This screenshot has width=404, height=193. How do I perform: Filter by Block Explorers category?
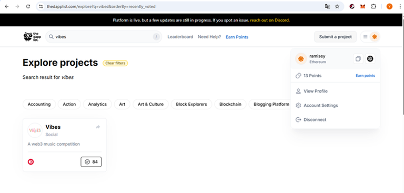pyautogui.click(x=191, y=104)
